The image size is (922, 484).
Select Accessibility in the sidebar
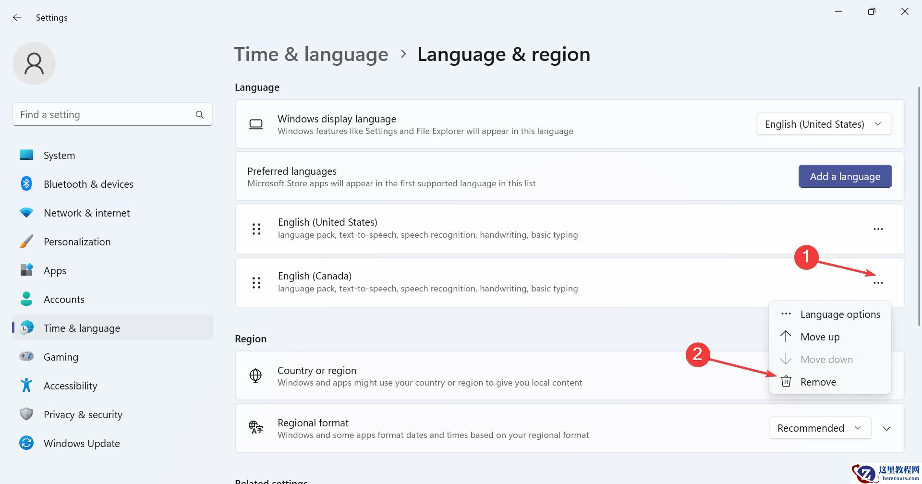pos(112,386)
